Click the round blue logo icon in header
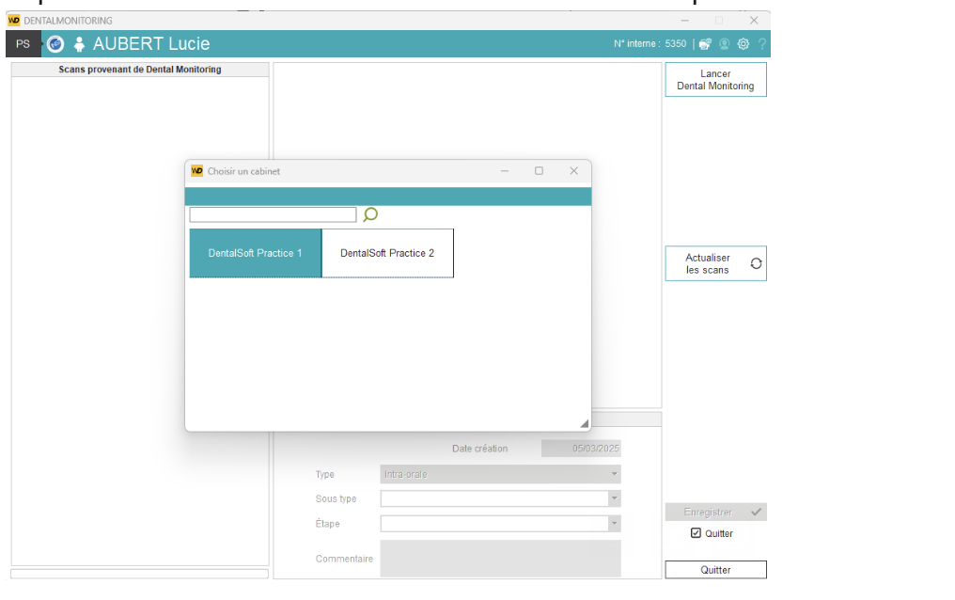Viewport: 955px width, 600px height. (55, 44)
